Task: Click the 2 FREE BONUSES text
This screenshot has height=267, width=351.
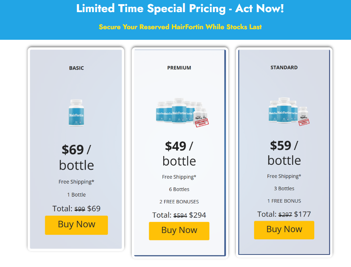Action: [x=179, y=201]
